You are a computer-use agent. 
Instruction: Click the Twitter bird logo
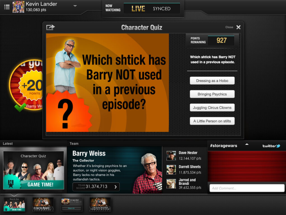(x=278, y=146)
